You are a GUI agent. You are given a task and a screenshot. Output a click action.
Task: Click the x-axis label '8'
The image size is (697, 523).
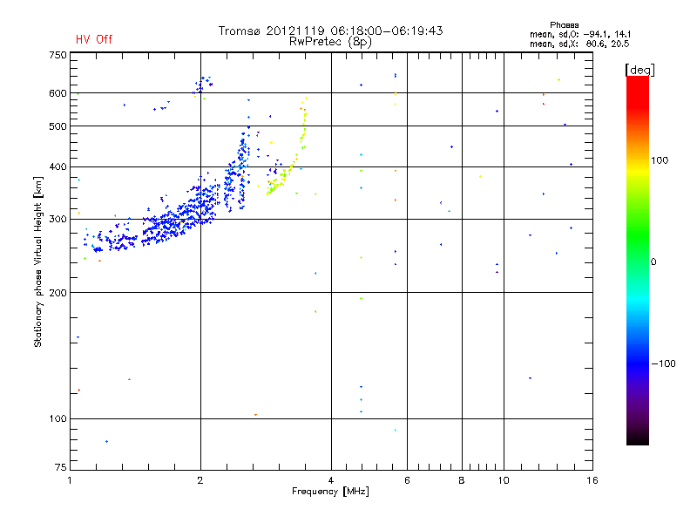pyautogui.click(x=462, y=480)
